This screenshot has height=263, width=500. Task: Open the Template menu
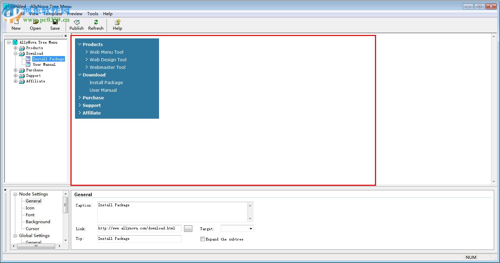coord(53,14)
